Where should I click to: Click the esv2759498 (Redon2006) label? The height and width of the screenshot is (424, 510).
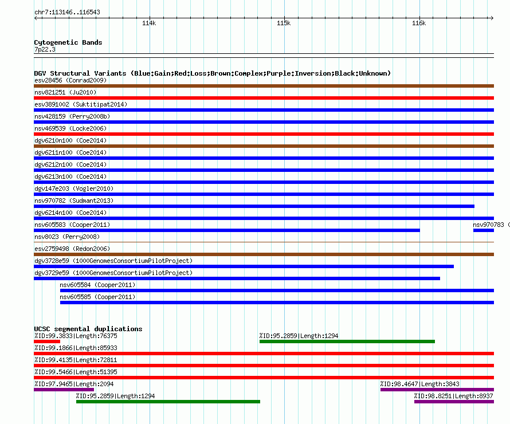[x=72, y=249]
